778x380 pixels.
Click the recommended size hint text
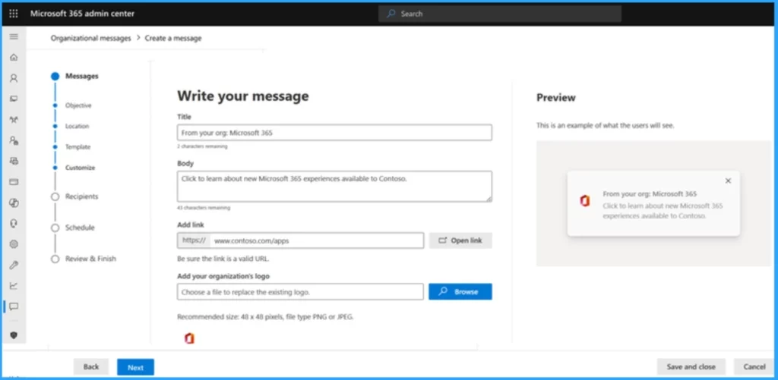coord(265,317)
